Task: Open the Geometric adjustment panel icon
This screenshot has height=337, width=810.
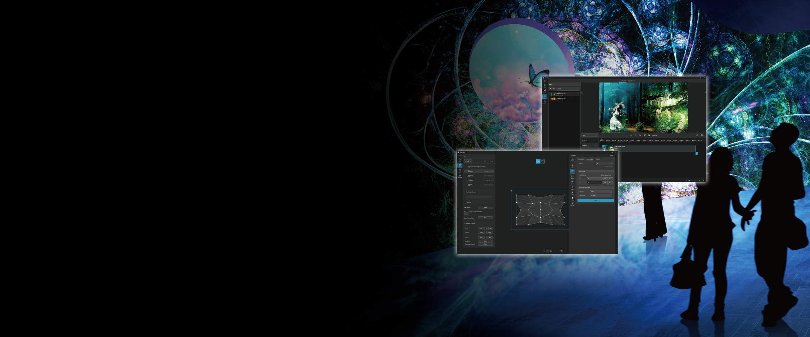Action: (572, 172)
